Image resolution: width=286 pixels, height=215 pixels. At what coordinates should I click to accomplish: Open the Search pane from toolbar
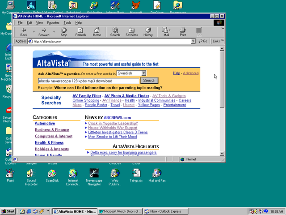pos(115,32)
